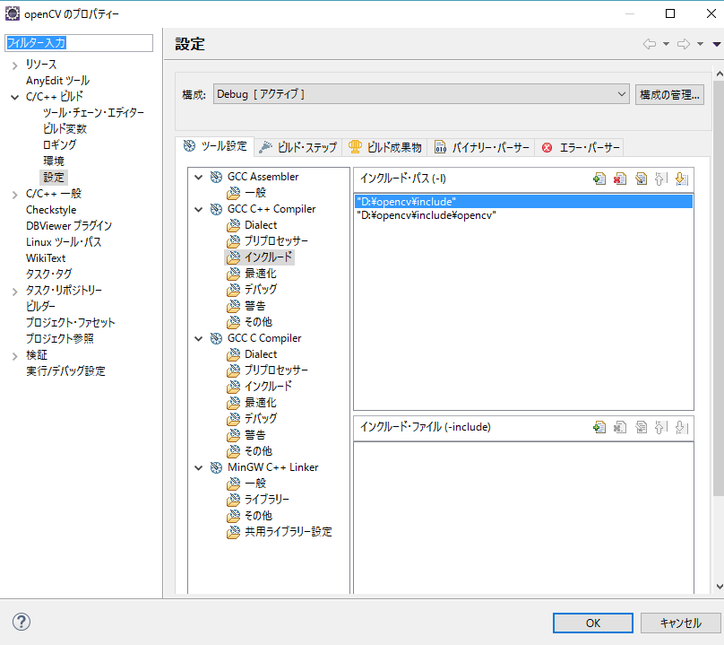Click the OK button
This screenshot has width=724, height=645.
point(593,623)
